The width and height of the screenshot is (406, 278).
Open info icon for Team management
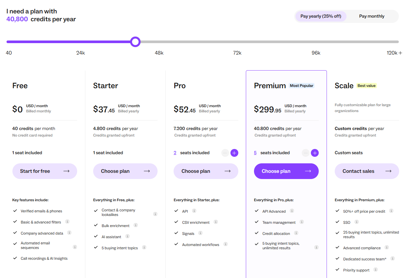click(x=302, y=222)
